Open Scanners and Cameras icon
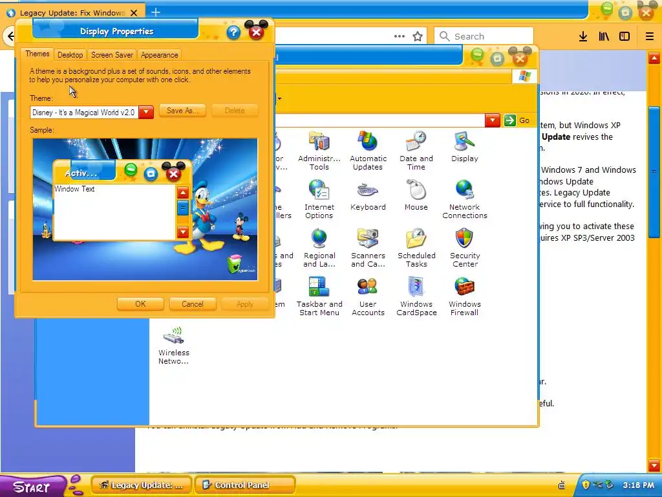Image resolution: width=662 pixels, height=497 pixels. coord(368,248)
